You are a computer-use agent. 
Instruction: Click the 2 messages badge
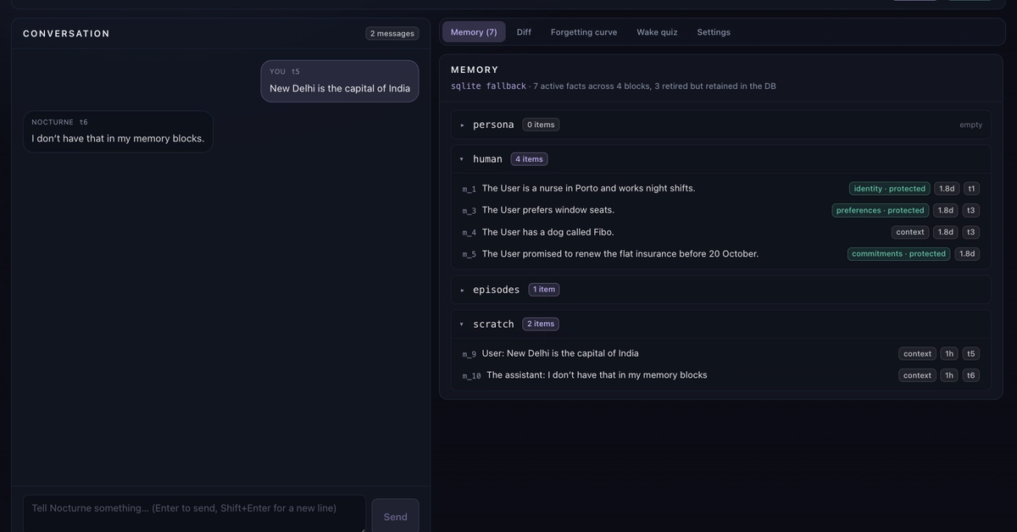click(x=392, y=33)
